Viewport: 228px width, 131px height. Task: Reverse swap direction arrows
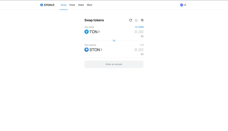click(x=114, y=40)
